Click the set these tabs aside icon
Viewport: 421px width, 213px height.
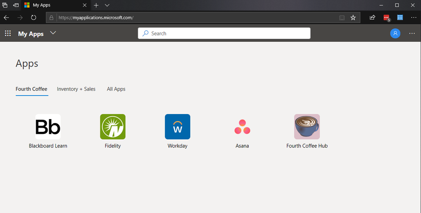[x=16, y=5]
